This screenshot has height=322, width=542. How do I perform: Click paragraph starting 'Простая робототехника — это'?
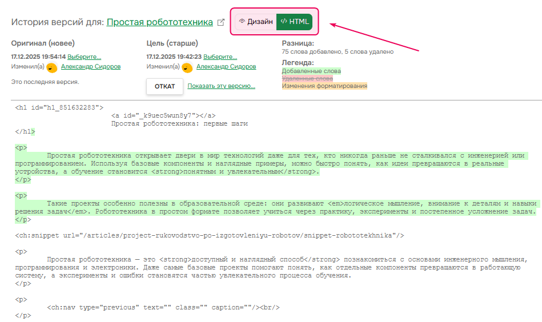(x=271, y=267)
